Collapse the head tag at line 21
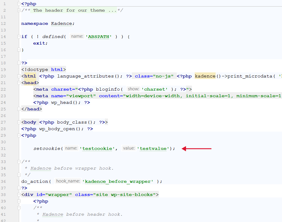282x222 pixels. [x=19, y=83]
